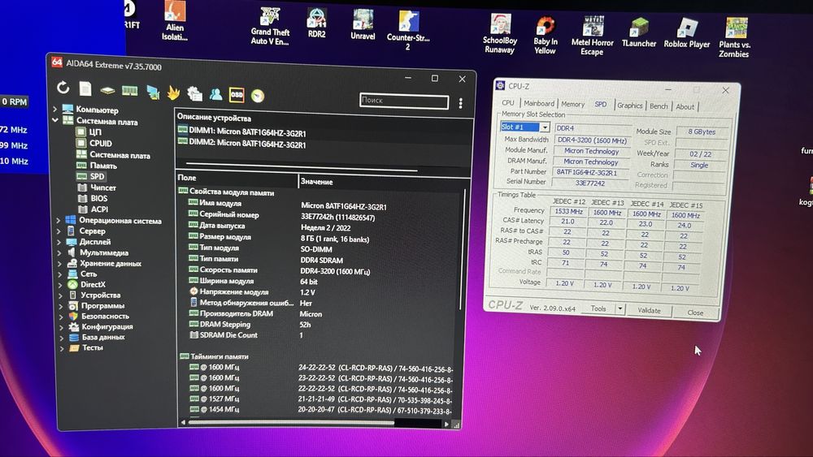Click the Tools button in CPU-Z
Screen dimensions: 813x457
coord(598,308)
